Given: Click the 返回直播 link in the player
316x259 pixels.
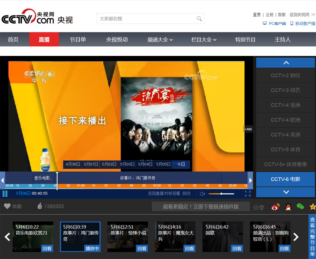Looking at the screenshot, I should pyautogui.click(x=156, y=194).
